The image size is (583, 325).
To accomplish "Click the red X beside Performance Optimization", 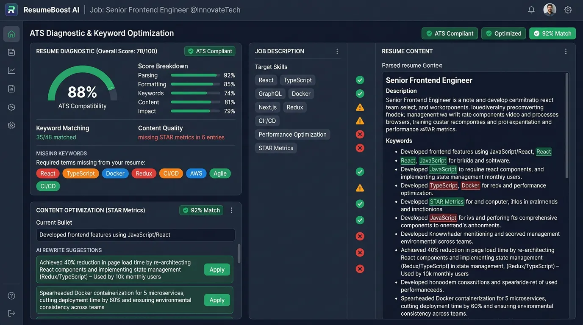I will coord(360,134).
